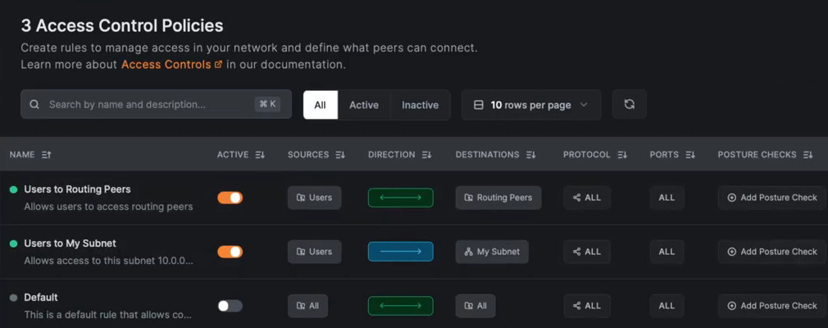Click All source group in Default row

click(x=308, y=306)
